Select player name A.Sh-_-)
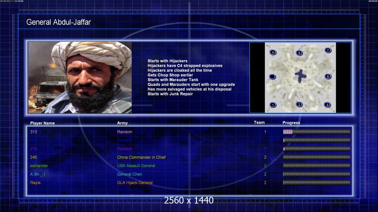 (x=38, y=174)
